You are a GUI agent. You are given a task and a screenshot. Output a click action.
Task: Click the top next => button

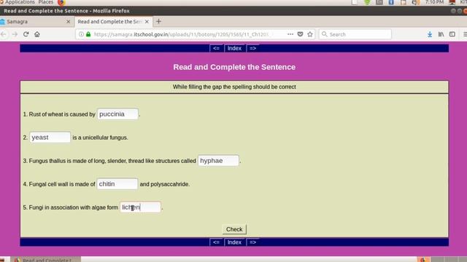click(253, 48)
